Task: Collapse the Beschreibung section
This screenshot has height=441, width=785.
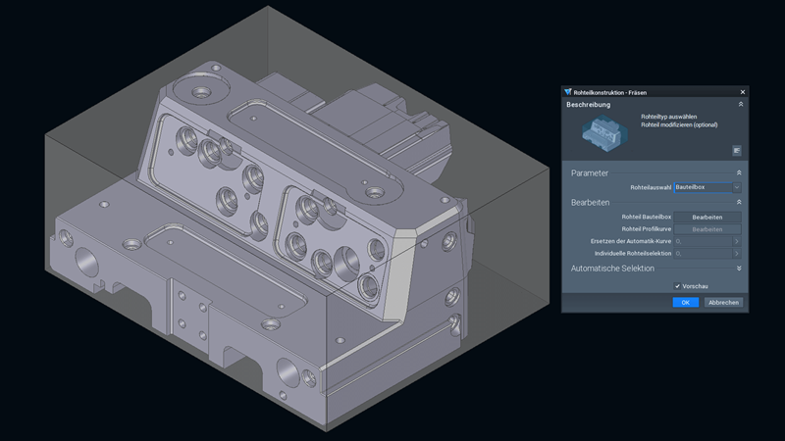Action: coord(741,104)
